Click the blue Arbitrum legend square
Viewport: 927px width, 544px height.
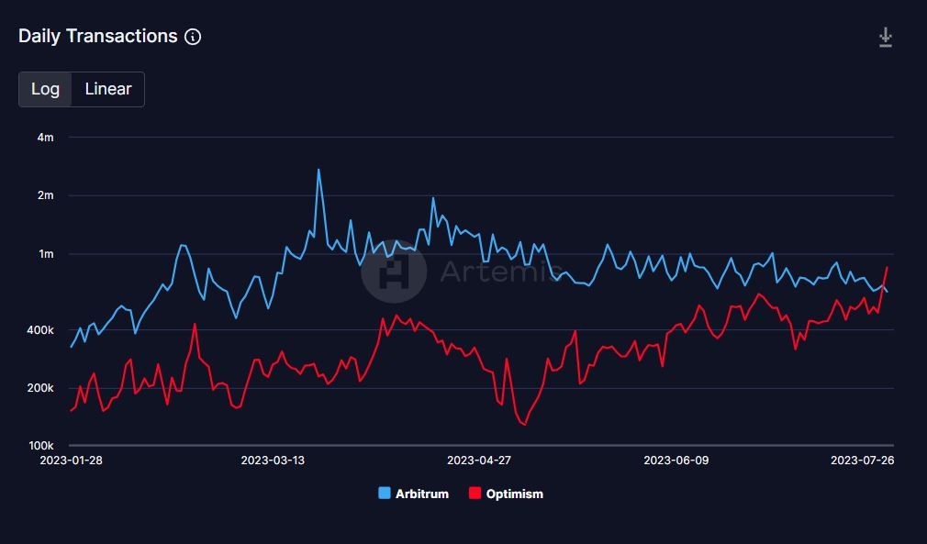384,494
